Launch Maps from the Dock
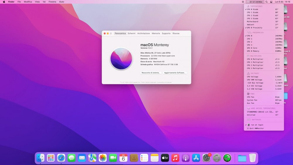This screenshot has height=165, width=293. pyautogui.click(x=92, y=158)
